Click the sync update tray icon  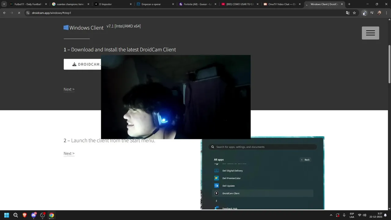pyautogui.click(x=338, y=215)
